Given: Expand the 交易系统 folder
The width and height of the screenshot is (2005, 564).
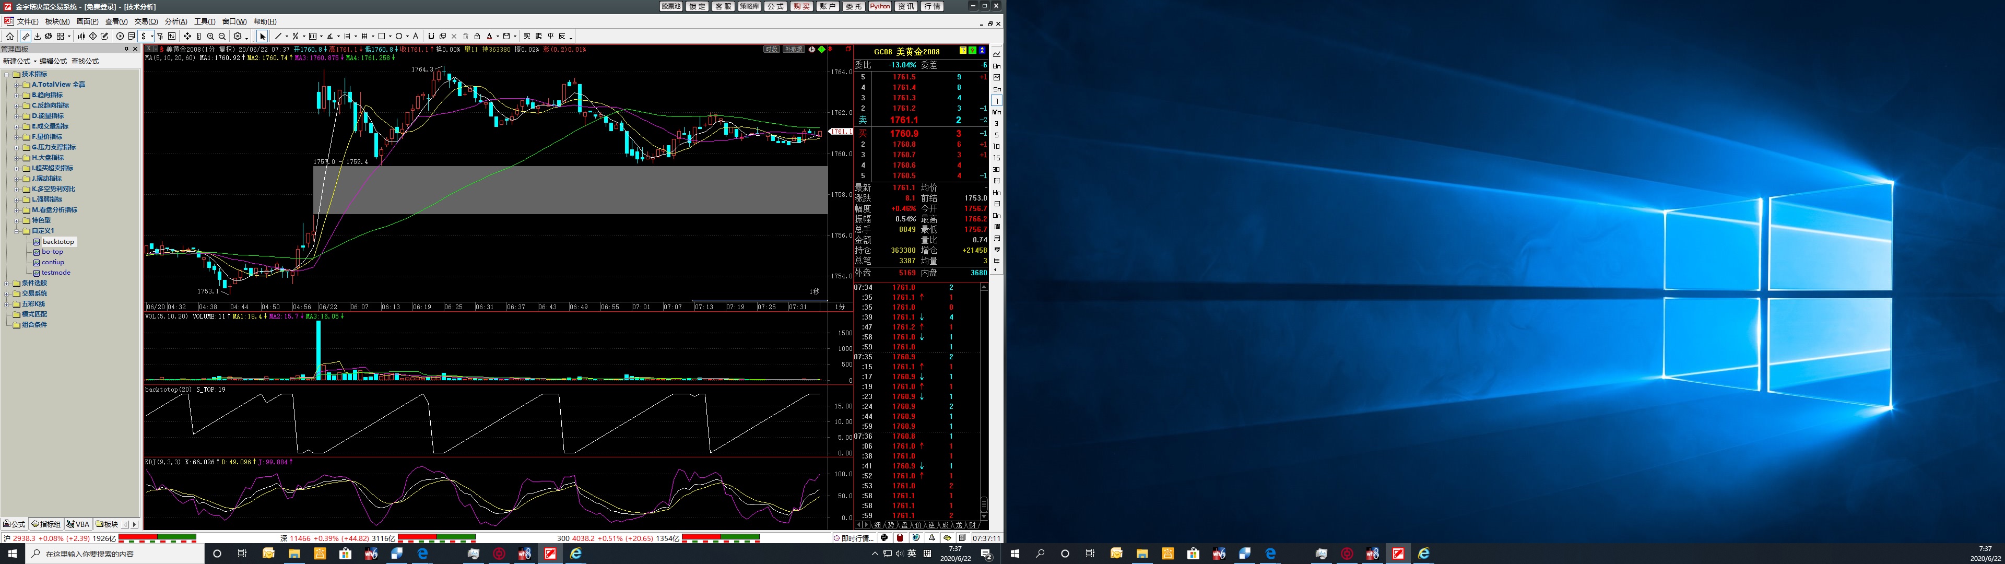Looking at the screenshot, I should pyautogui.click(x=7, y=293).
